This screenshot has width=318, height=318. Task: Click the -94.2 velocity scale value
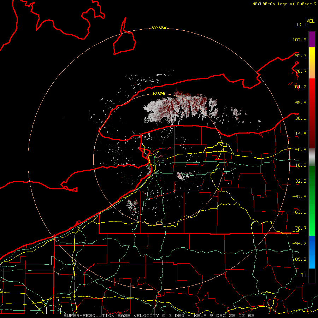coord(299,244)
